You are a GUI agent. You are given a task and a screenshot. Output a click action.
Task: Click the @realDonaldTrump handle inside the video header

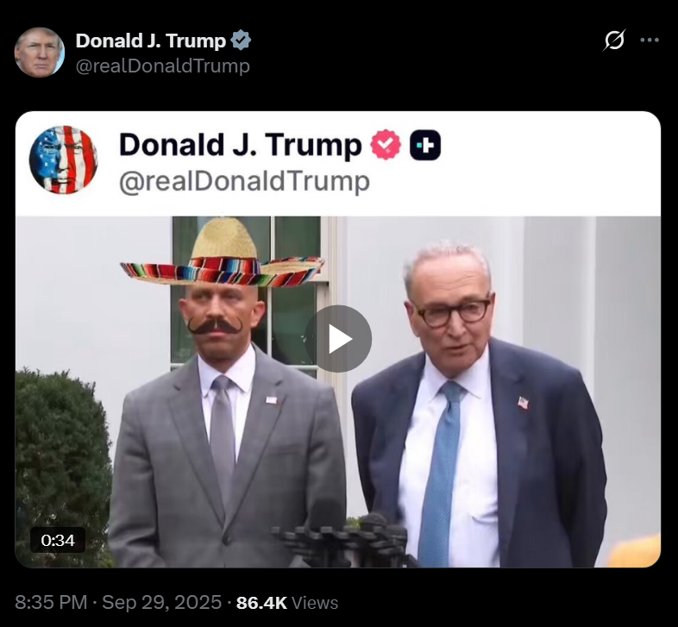pyautogui.click(x=243, y=181)
